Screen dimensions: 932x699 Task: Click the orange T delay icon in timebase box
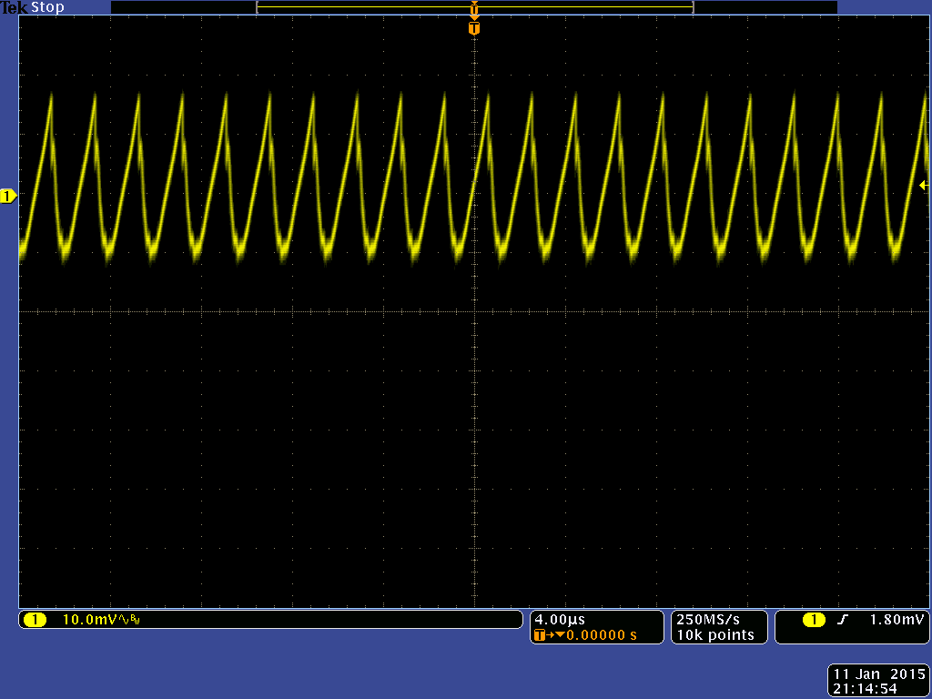pyautogui.click(x=539, y=634)
